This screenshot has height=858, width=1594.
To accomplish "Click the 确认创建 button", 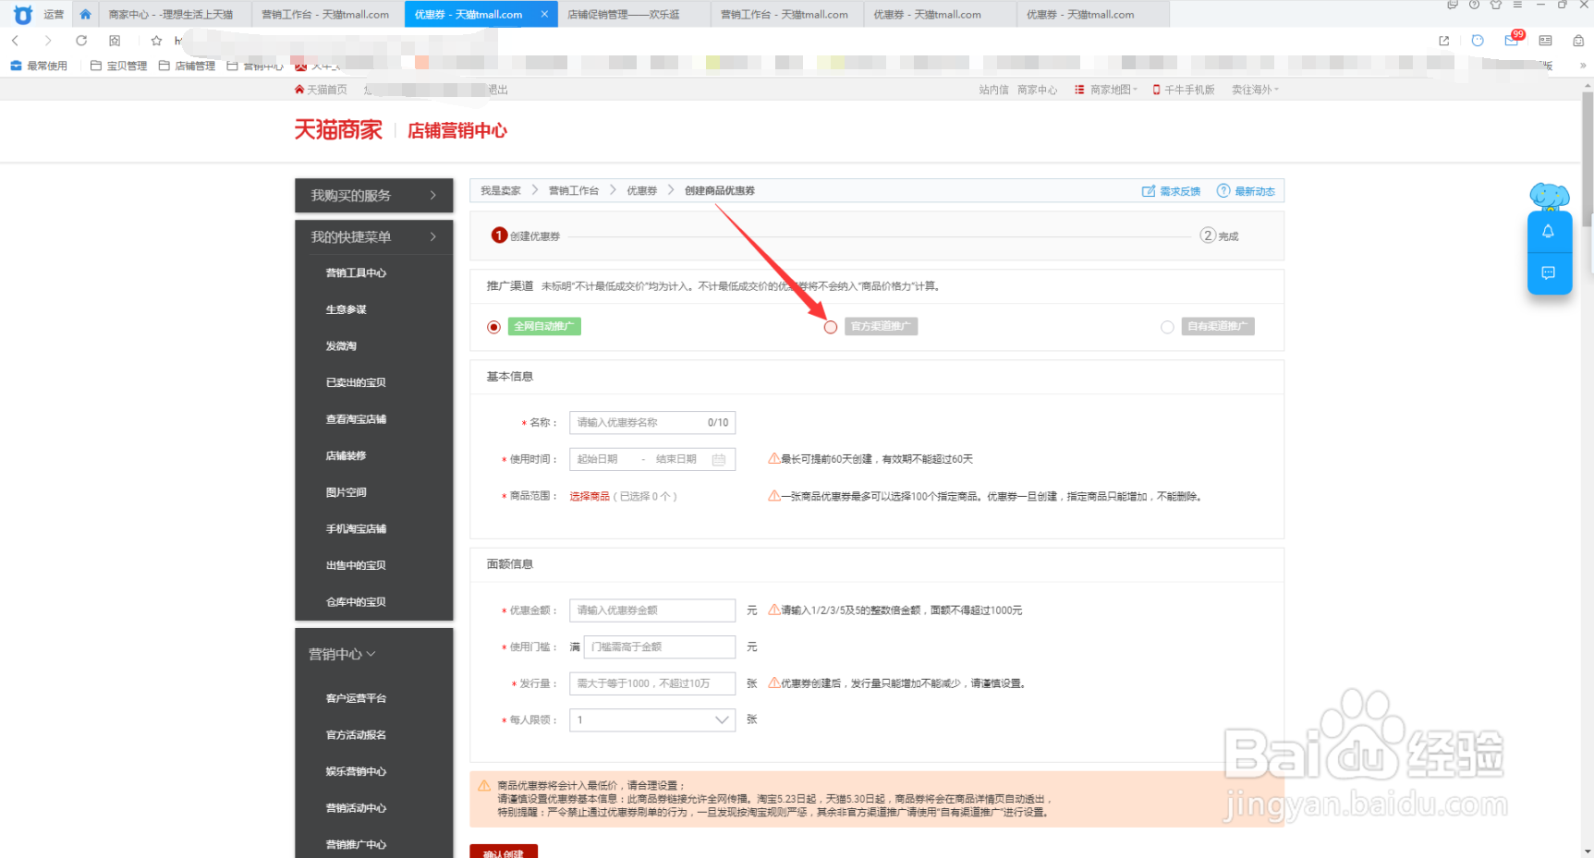I will (504, 852).
